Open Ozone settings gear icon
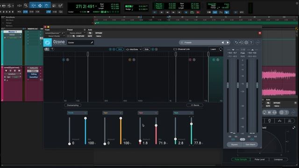Screen dimensions: 299x168 (x=246, y=42)
